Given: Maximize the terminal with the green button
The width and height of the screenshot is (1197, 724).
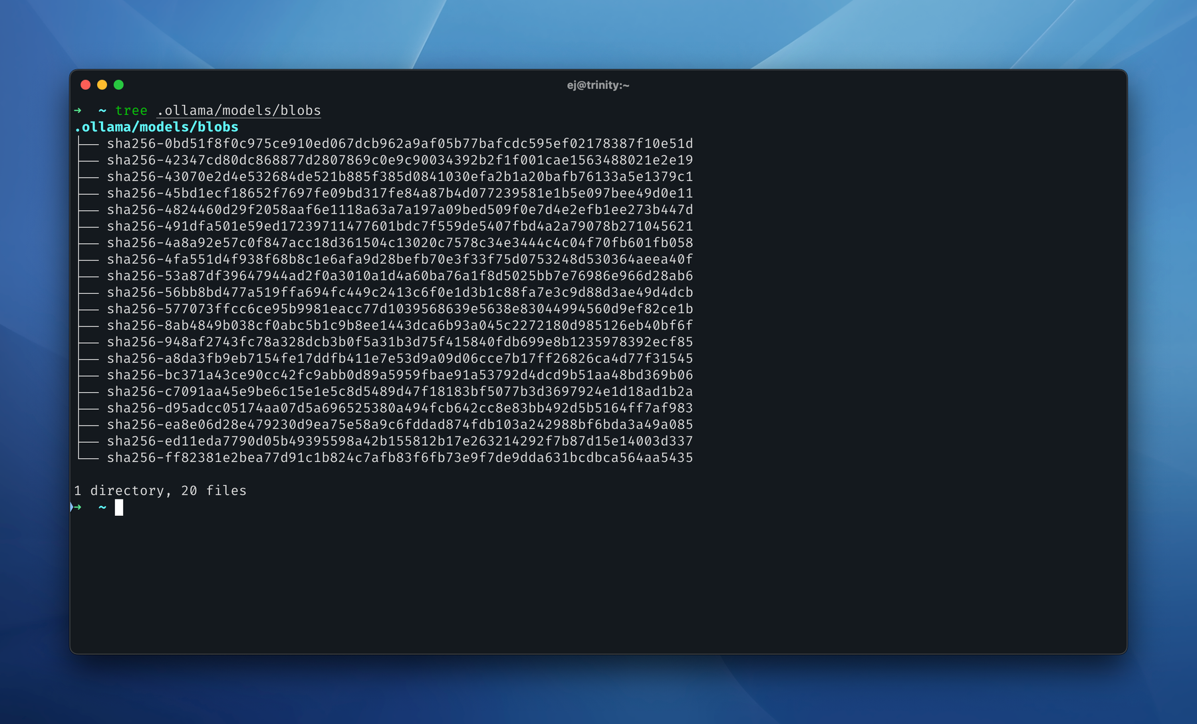Looking at the screenshot, I should pos(118,84).
